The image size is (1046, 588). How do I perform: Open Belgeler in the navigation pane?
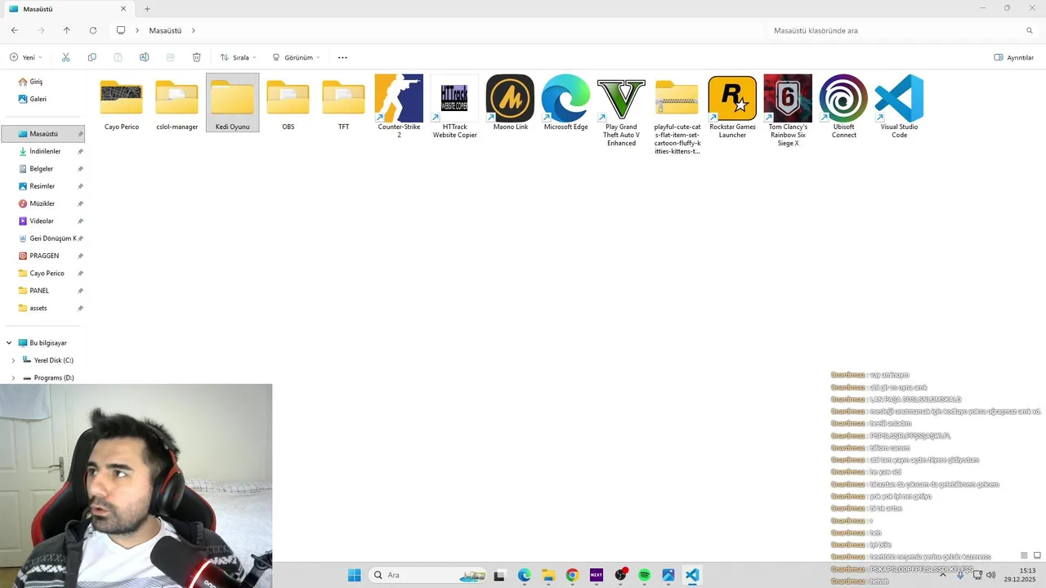pyautogui.click(x=41, y=169)
